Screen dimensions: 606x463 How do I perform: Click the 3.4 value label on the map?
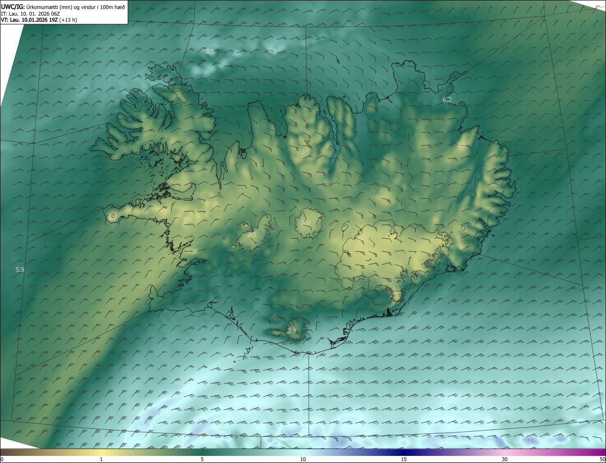click(292, 330)
